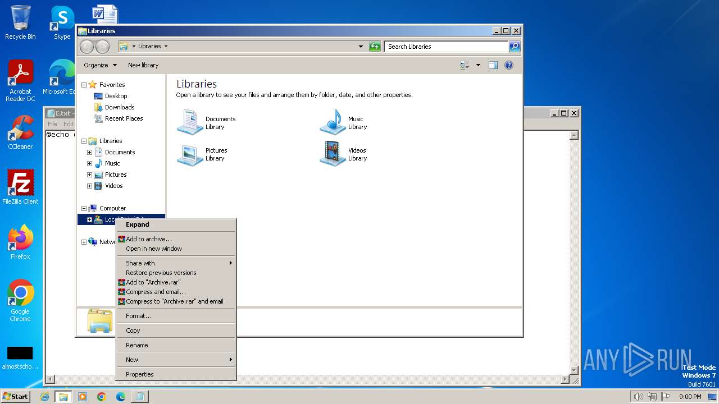Image resolution: width=719 pixels, height=404 pixels.
Task: Open the Organize dropdown menu
Action: coord(100,65)
